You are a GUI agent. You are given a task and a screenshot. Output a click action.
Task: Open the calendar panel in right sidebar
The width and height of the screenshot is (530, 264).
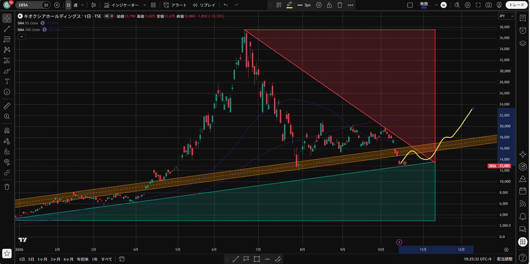(523, 191)
